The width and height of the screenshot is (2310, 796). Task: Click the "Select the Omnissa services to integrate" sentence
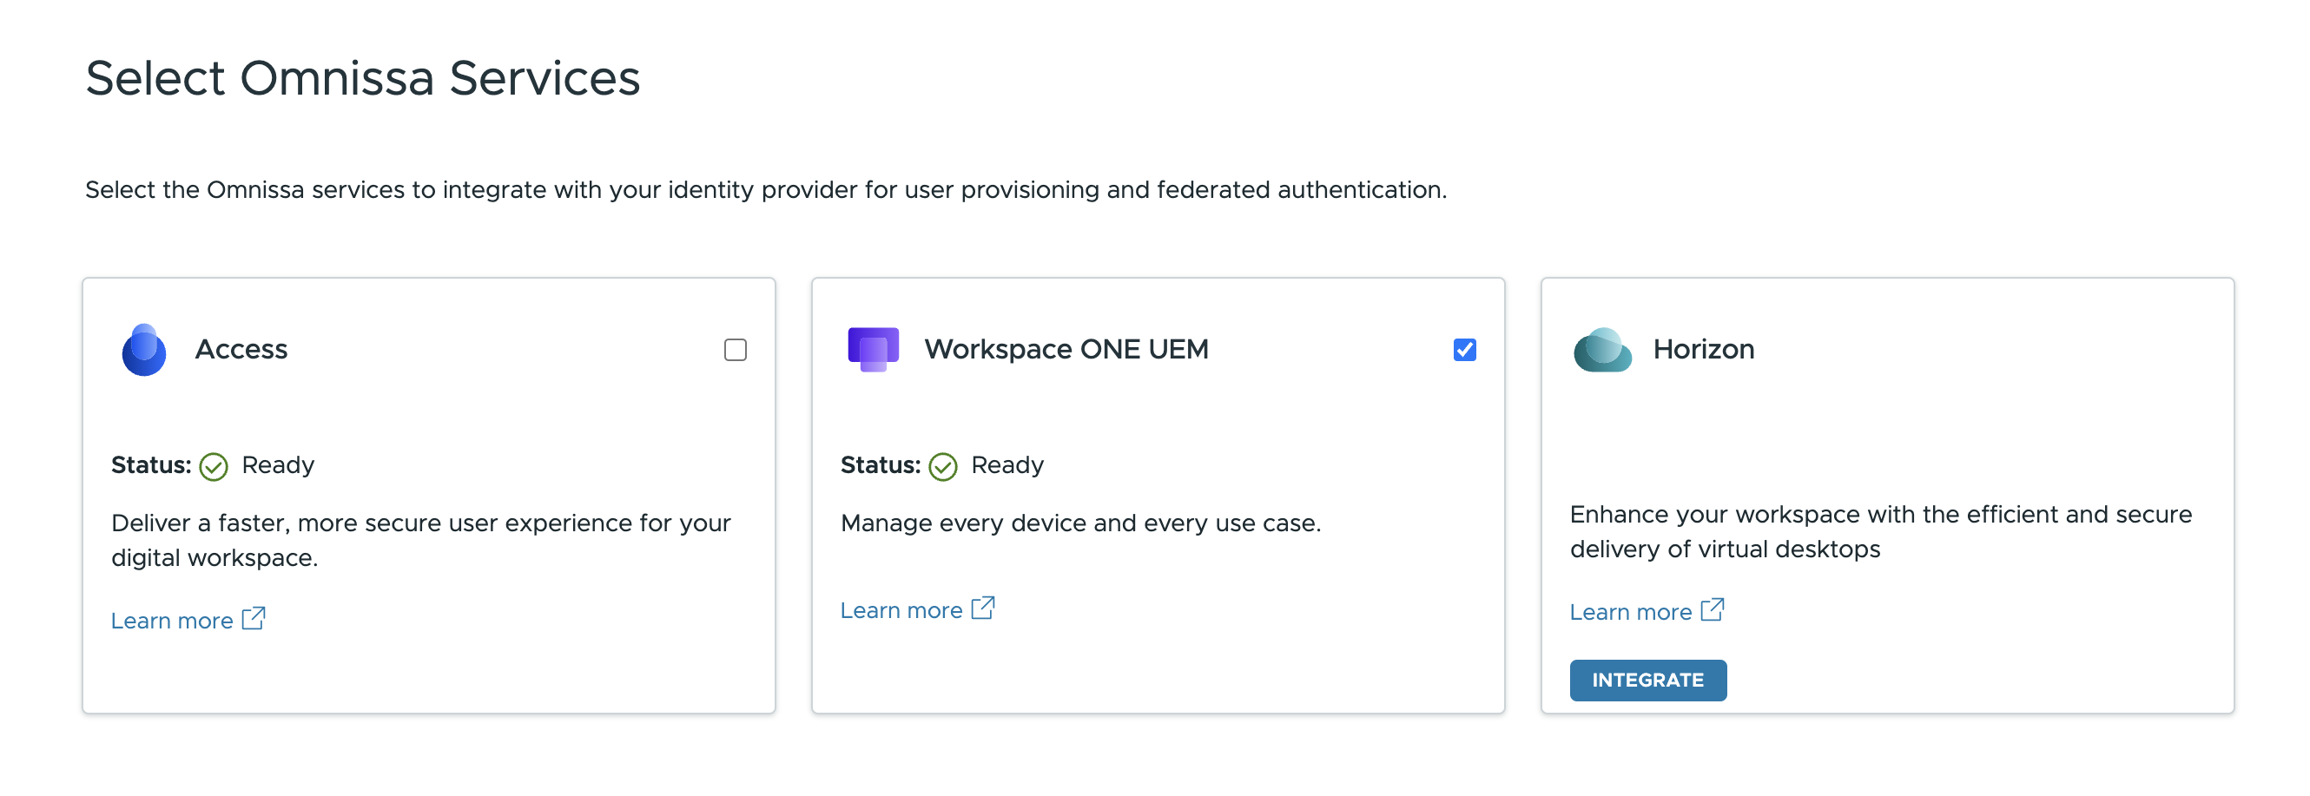coord(766,190)
